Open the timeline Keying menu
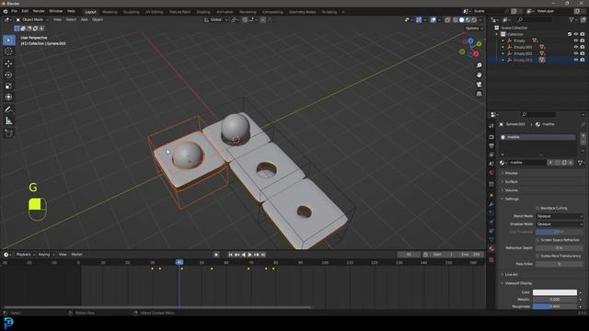This screenshot has width=589, height=331. (x=45, y=255)
